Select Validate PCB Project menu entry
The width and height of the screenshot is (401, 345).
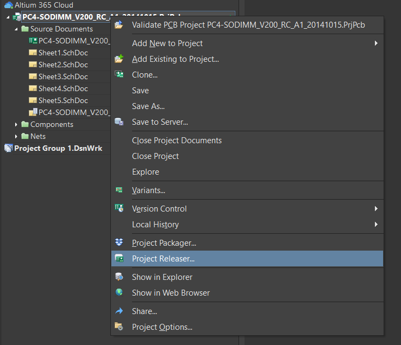pos(247,25)
